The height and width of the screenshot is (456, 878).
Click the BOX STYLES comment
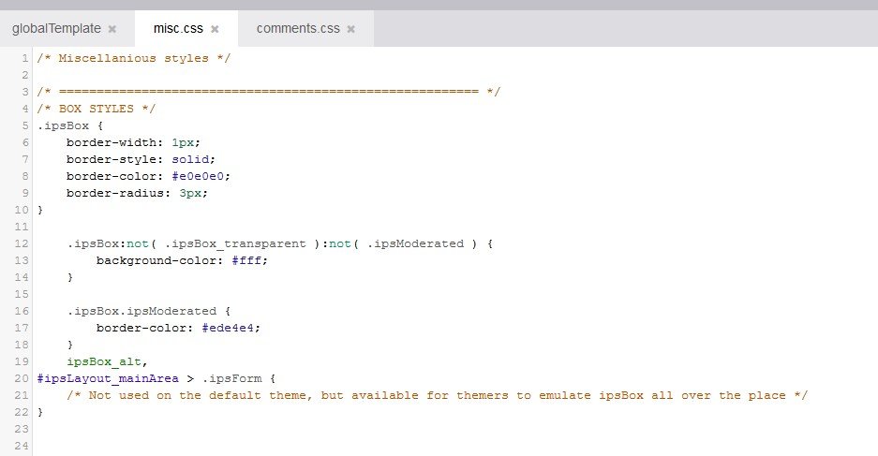click(x=97, y=109)
